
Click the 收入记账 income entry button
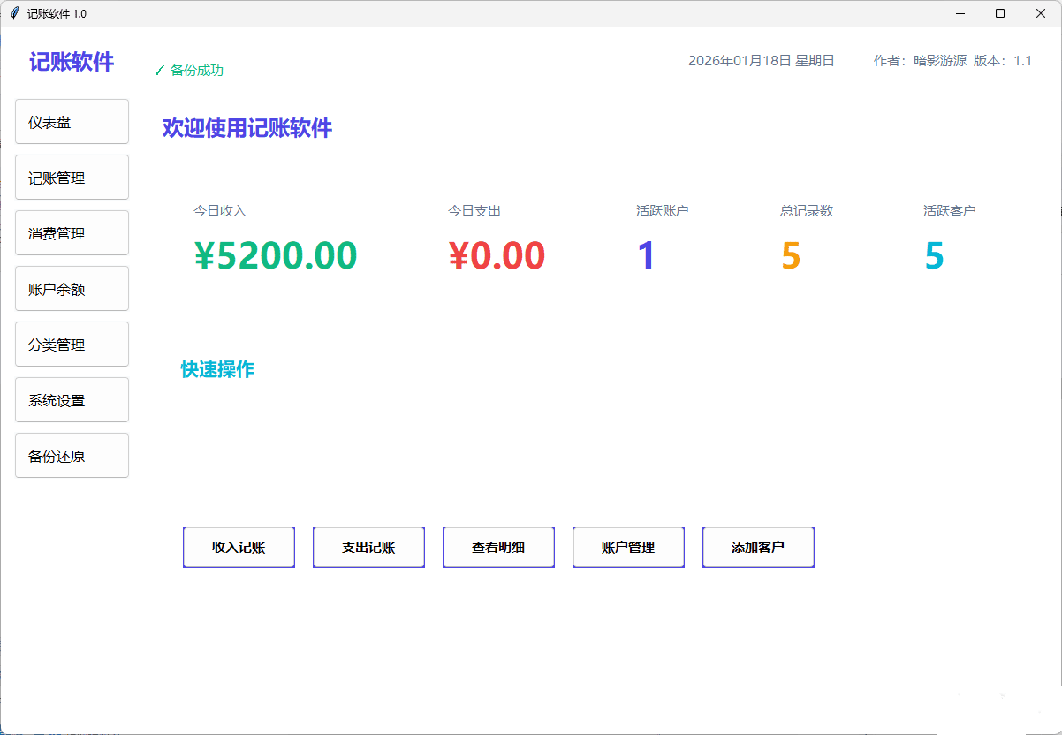point(239,547)
